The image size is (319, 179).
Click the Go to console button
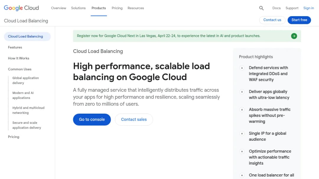tap(92, 120)
